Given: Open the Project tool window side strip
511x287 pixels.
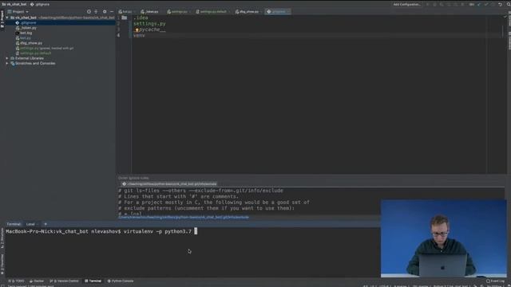Looking at the screenshot, I should pyautogui.click(x=2, y=19).
